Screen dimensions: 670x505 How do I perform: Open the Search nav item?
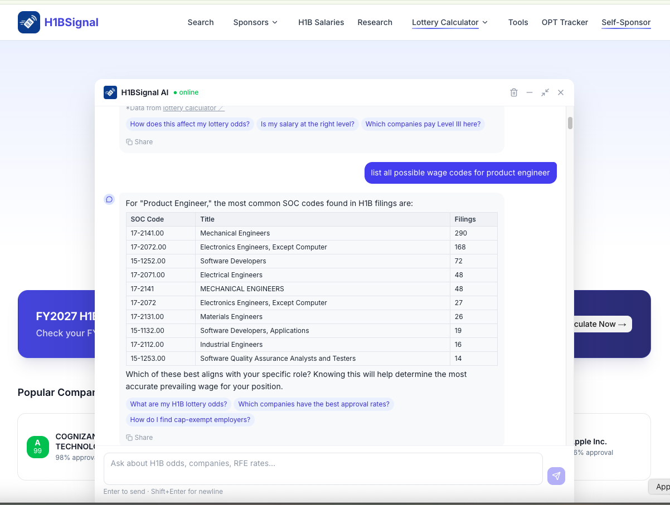tap(201, 22)
